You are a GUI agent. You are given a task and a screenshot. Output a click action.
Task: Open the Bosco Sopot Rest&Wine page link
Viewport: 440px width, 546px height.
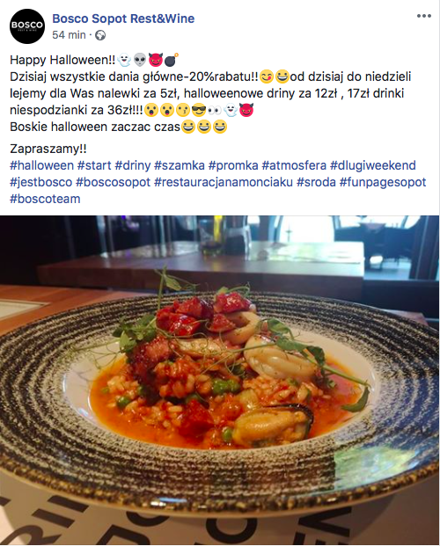tap(123, 18)
